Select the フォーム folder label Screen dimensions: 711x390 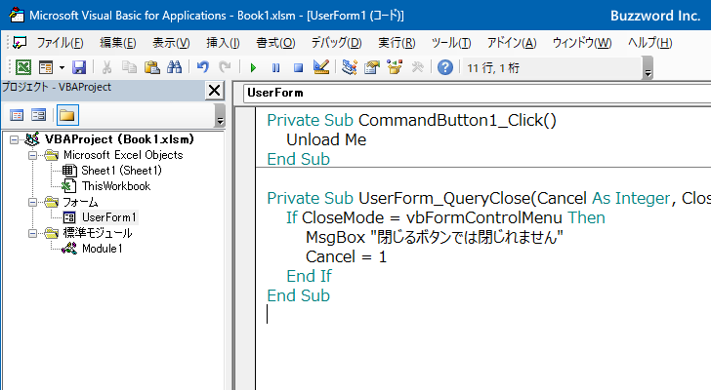[80, 202]
